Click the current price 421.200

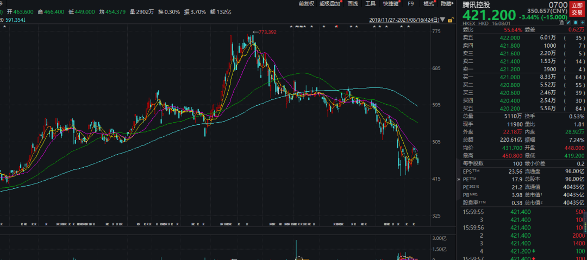(x=489, y=15)
